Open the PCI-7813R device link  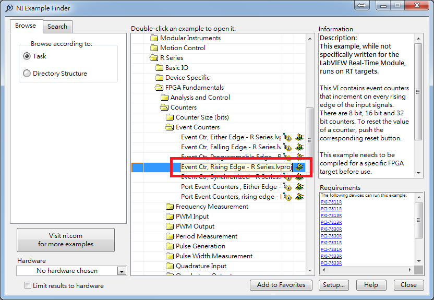[x=331, y=222]
